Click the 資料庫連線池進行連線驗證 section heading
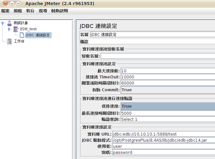Screen dimensions: 215x159 pyautogui.click(x=107, y=98)
